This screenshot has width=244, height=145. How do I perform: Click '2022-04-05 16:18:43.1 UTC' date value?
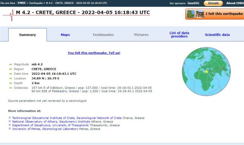tap(54, 74)
